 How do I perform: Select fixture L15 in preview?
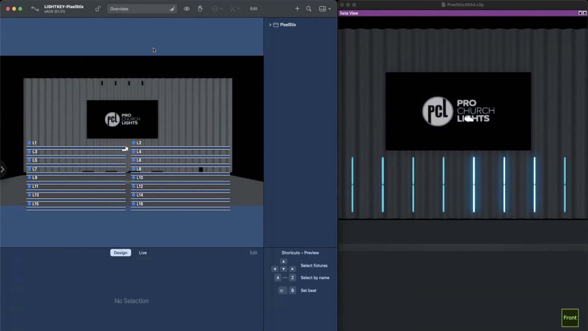click(x=33, y=204)
